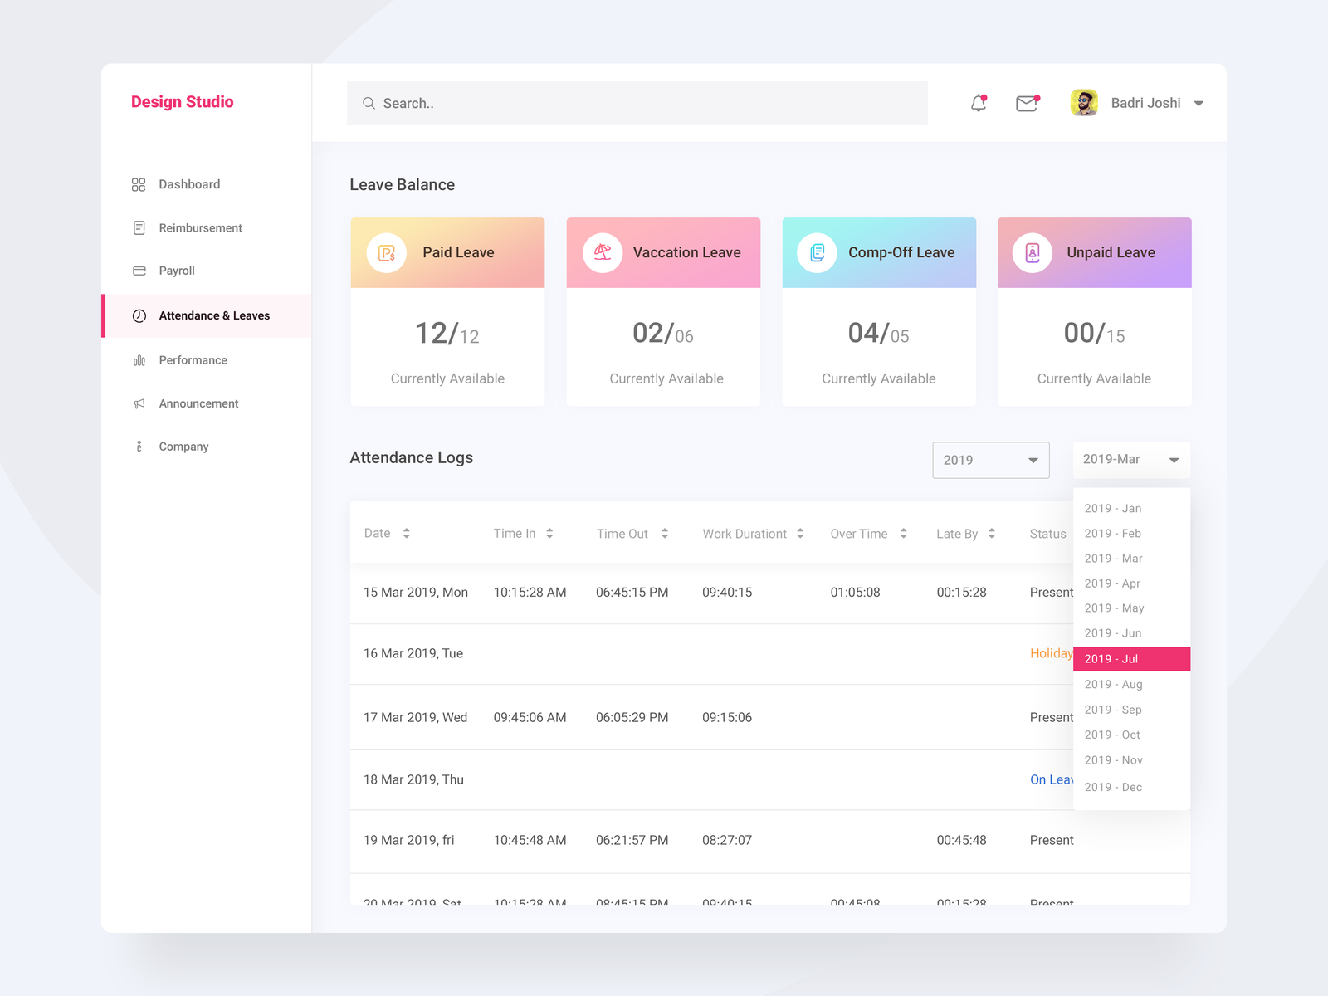
Task: Click inside the Search field
Action: pos(581,103)
